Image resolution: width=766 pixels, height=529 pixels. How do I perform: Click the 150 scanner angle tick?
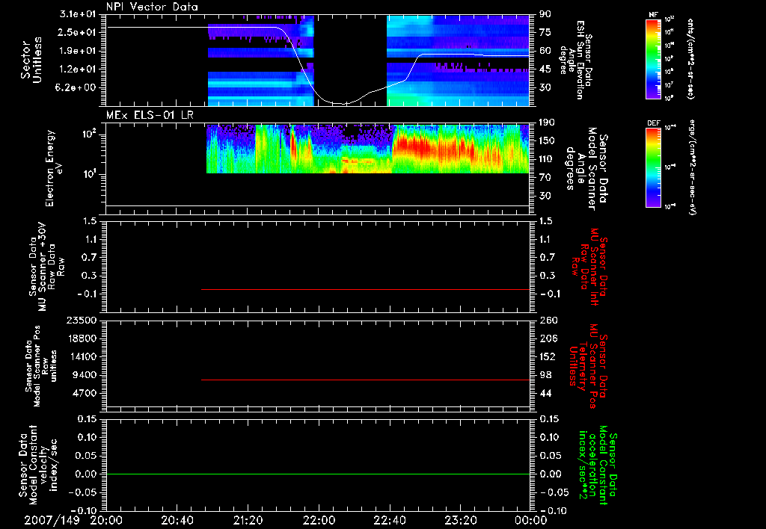[x=548, y=140]
